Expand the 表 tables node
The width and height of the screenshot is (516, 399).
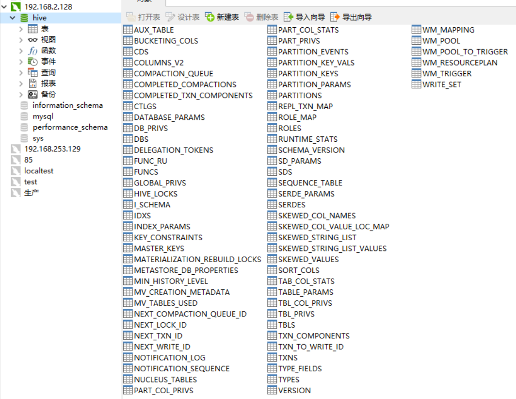(x=21, y=29)
